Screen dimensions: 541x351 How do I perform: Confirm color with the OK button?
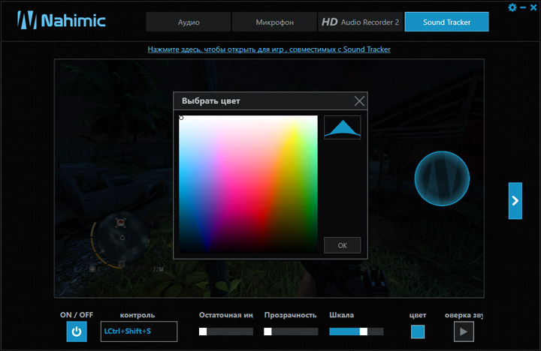(x=343, y=245)
